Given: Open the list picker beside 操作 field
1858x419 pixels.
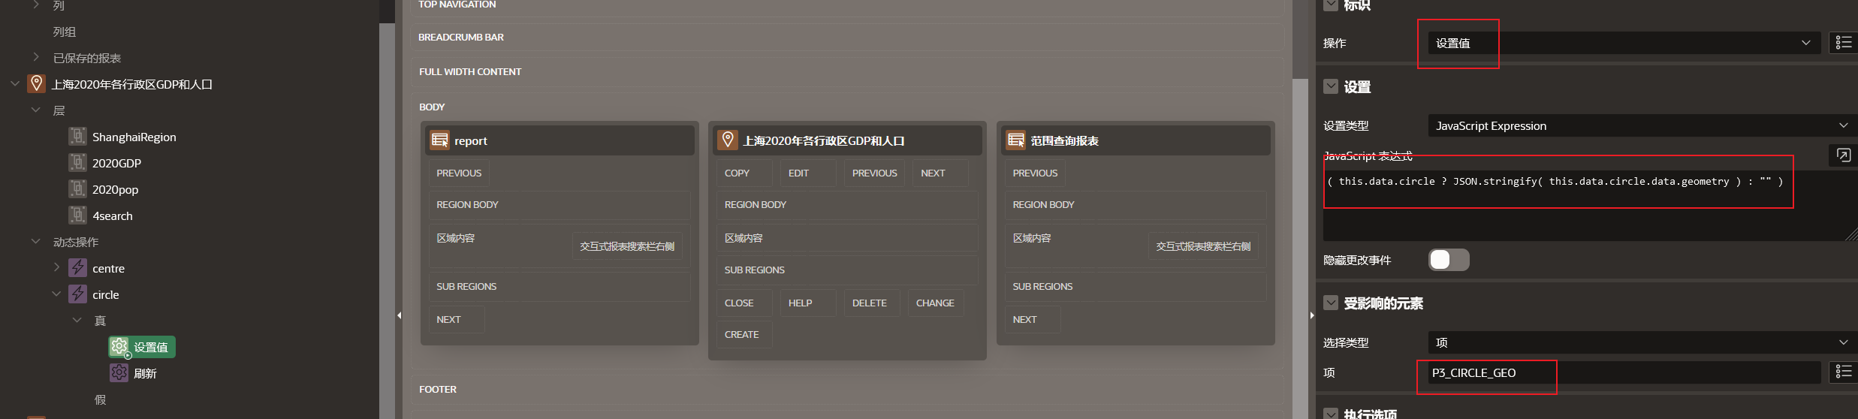Looking at the screenshot, I should pyautogui.click(x=1843, y=43).
